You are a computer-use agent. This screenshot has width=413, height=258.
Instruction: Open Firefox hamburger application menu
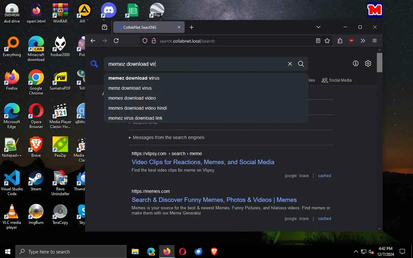375,41
